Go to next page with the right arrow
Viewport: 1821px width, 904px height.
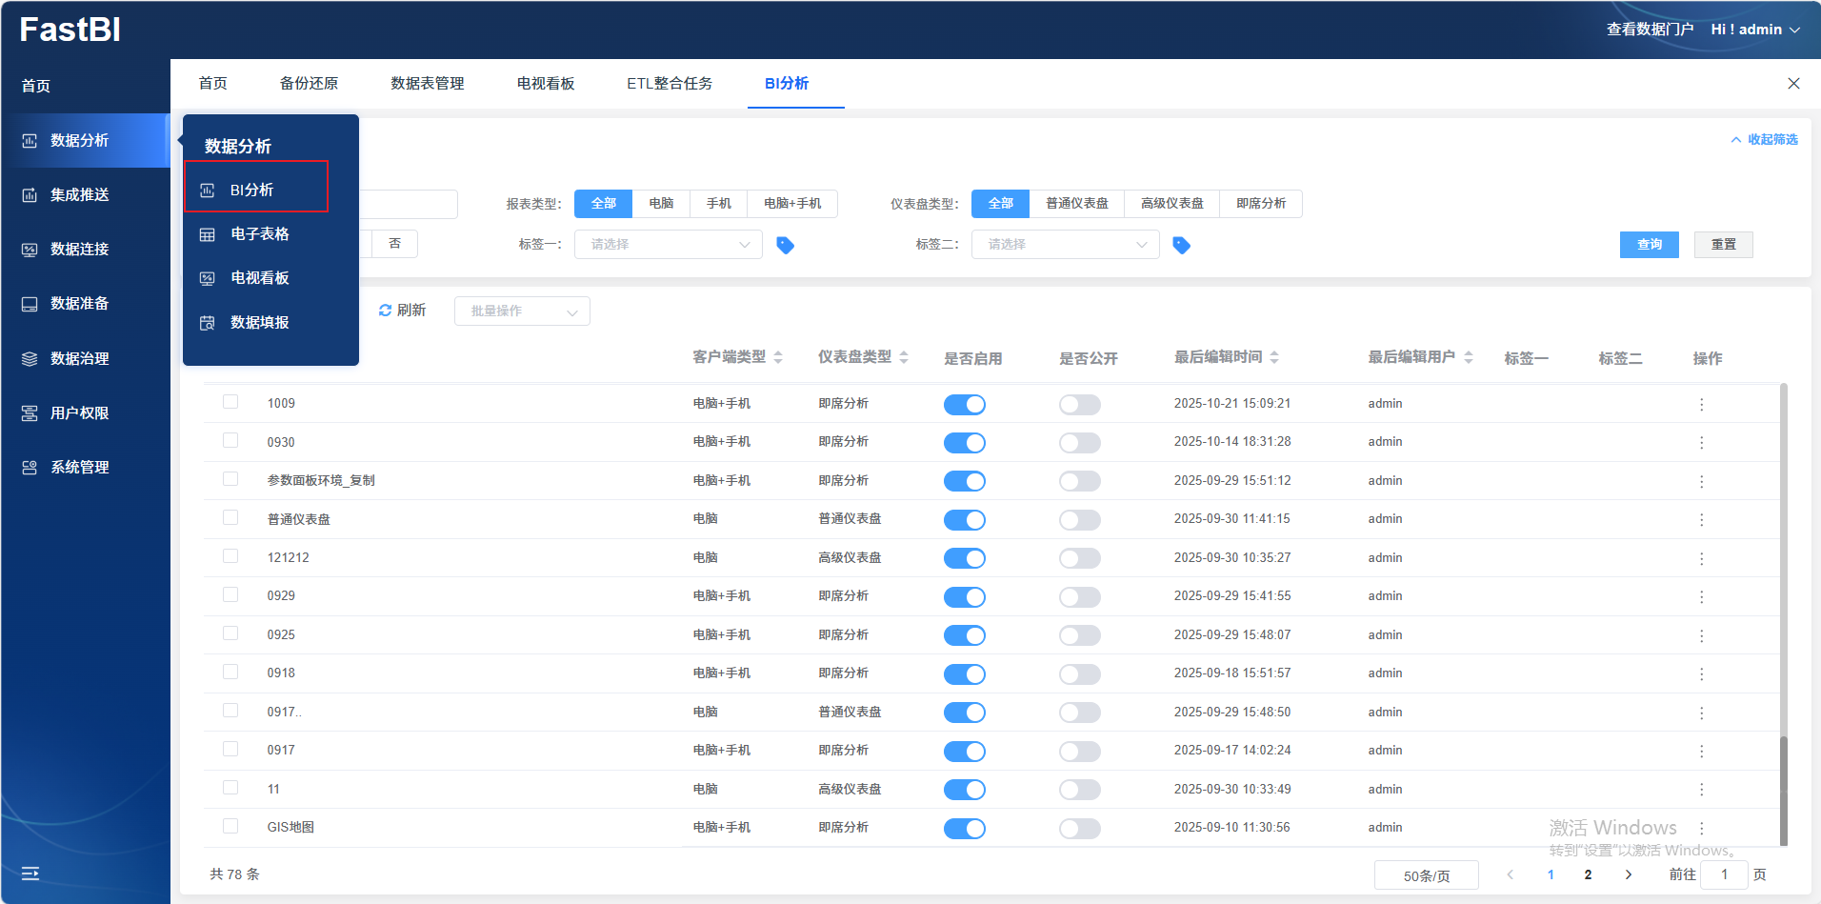(x=1629, y=874)
